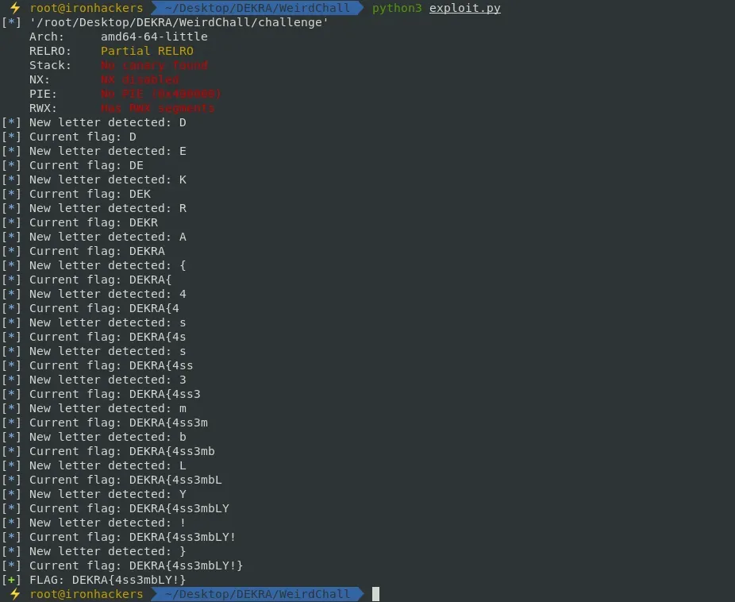
Task: Click root@ironhackers in the top prompt
Action: pos(87,8)
